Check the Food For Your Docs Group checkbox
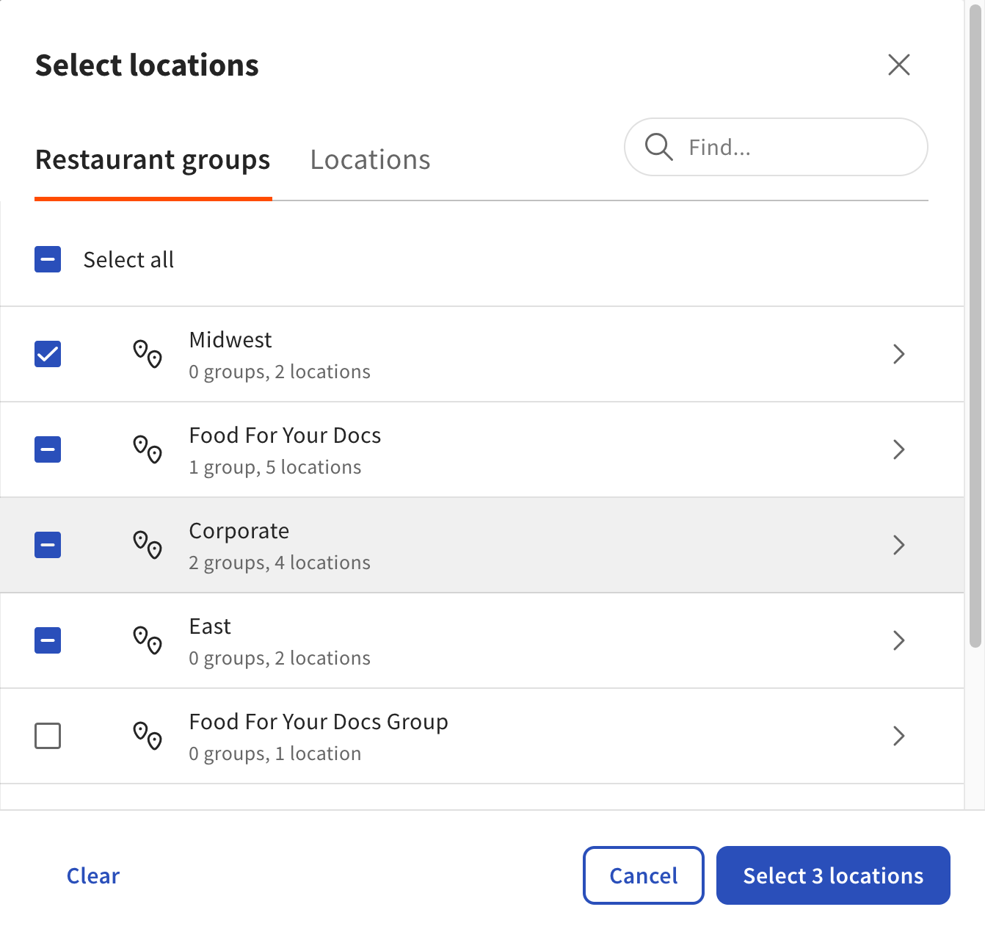The image size is (985, 940). [x=48, y=736]
